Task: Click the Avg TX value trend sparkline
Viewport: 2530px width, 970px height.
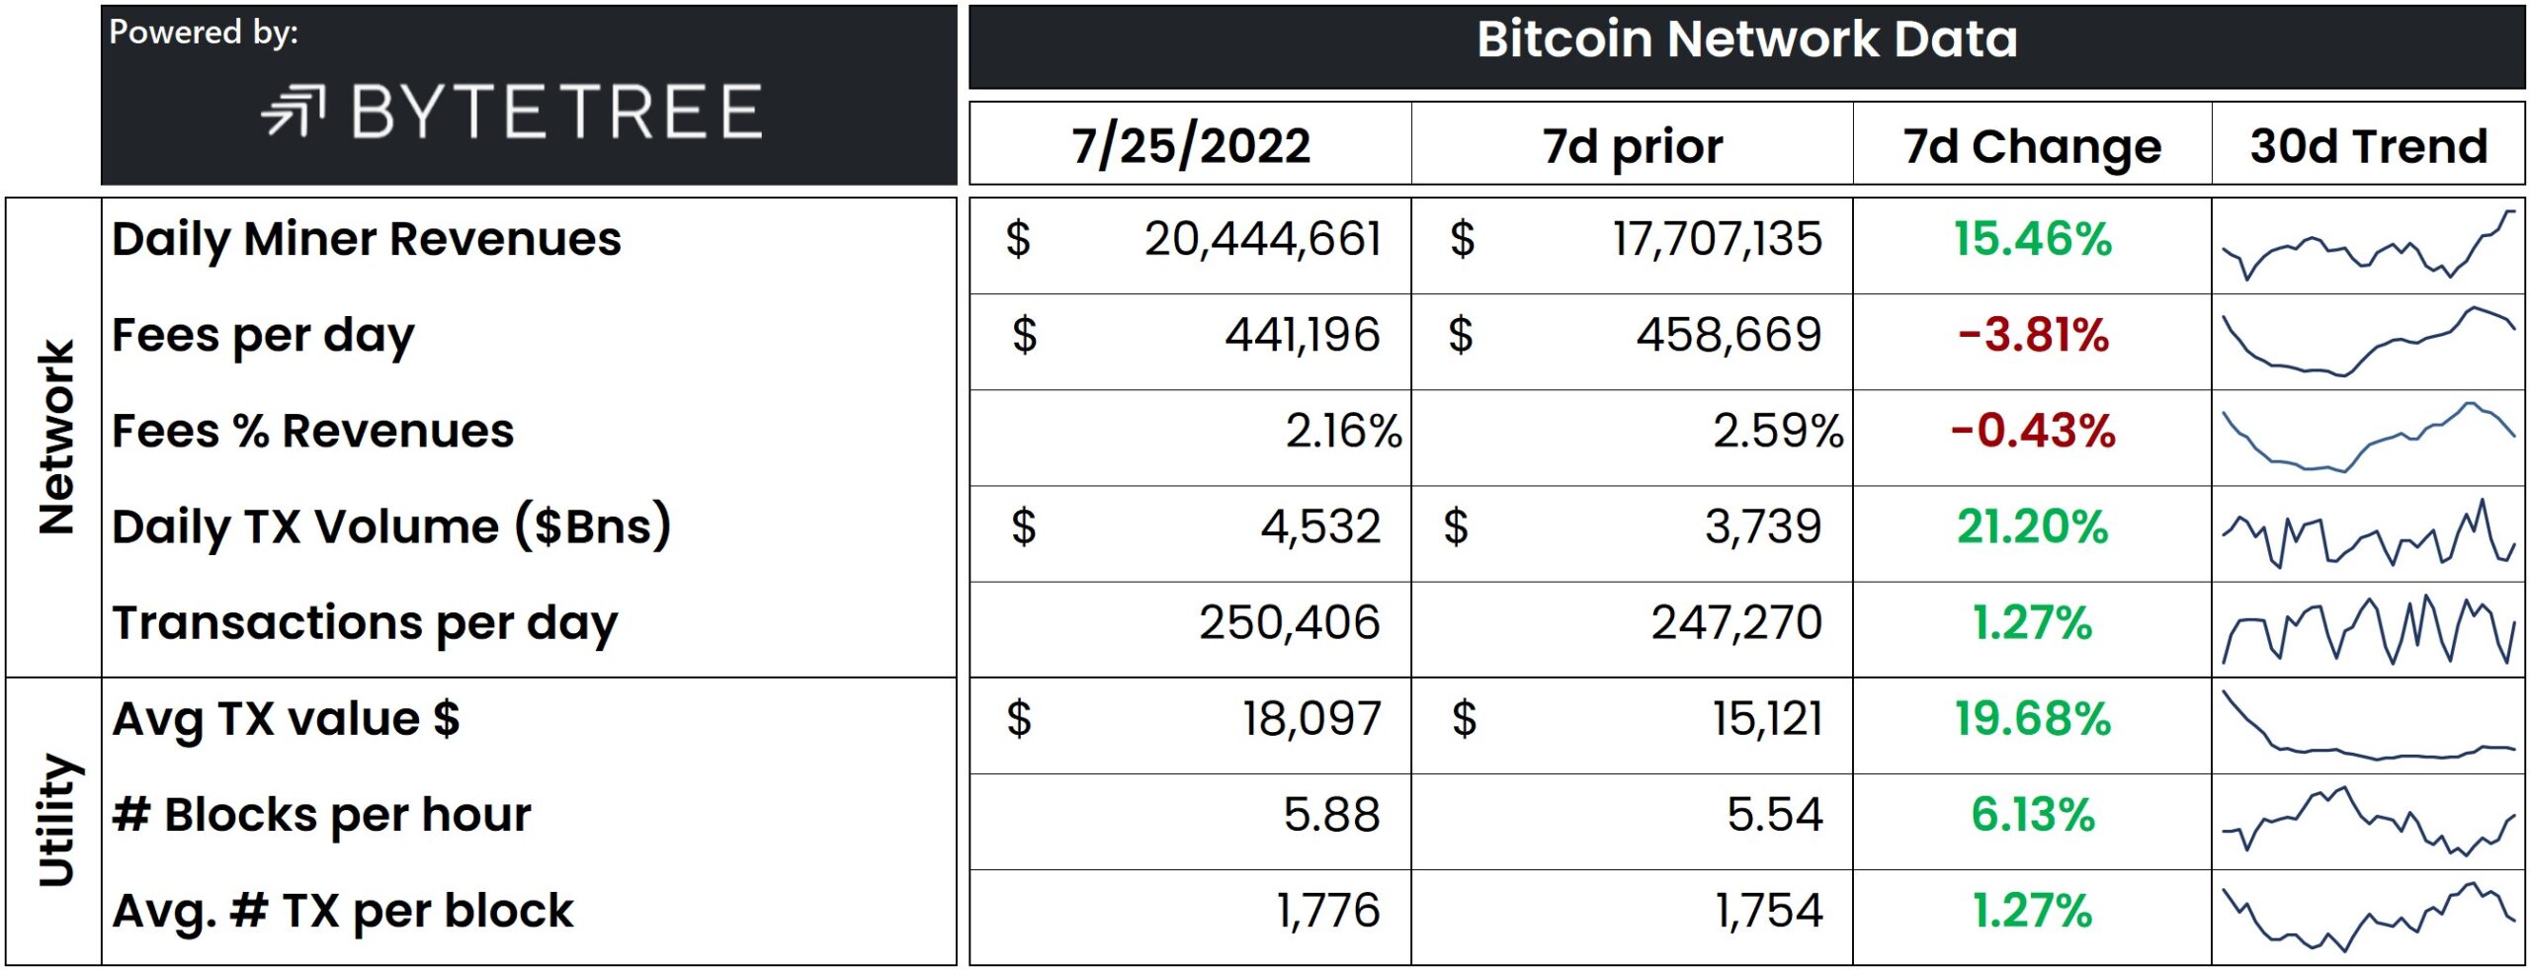Action: [x=2368, y=725]
